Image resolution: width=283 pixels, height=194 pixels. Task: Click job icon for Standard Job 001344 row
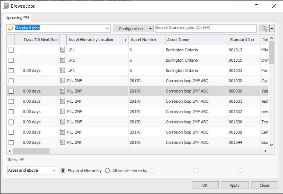[62, 142]
